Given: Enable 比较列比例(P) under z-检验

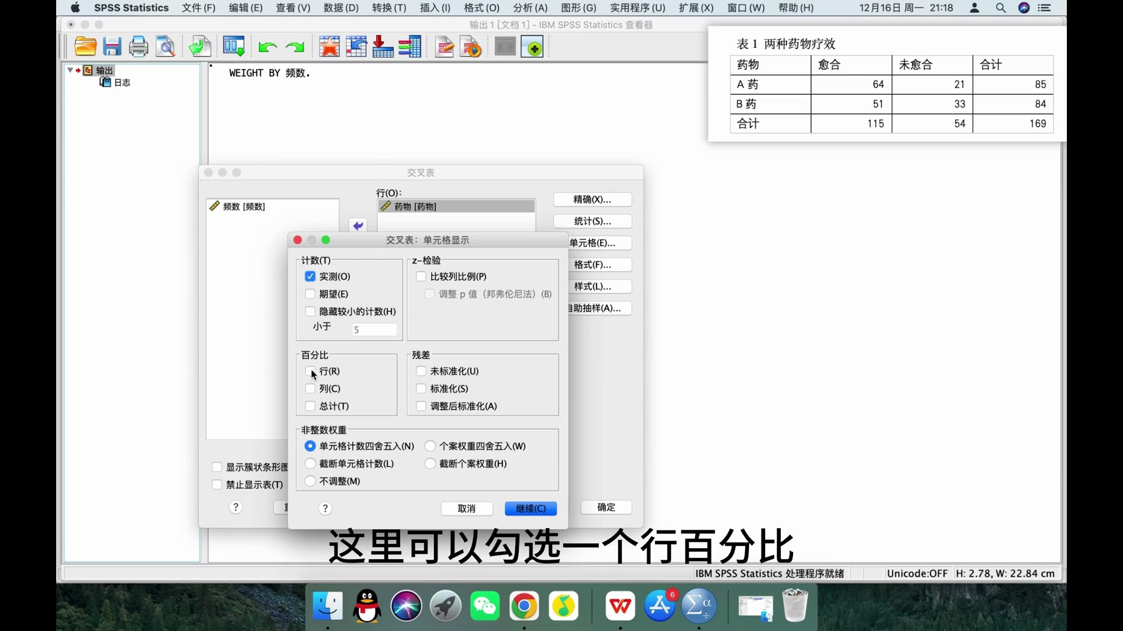Looking at the screenshot, I should [x=421, y=276].
